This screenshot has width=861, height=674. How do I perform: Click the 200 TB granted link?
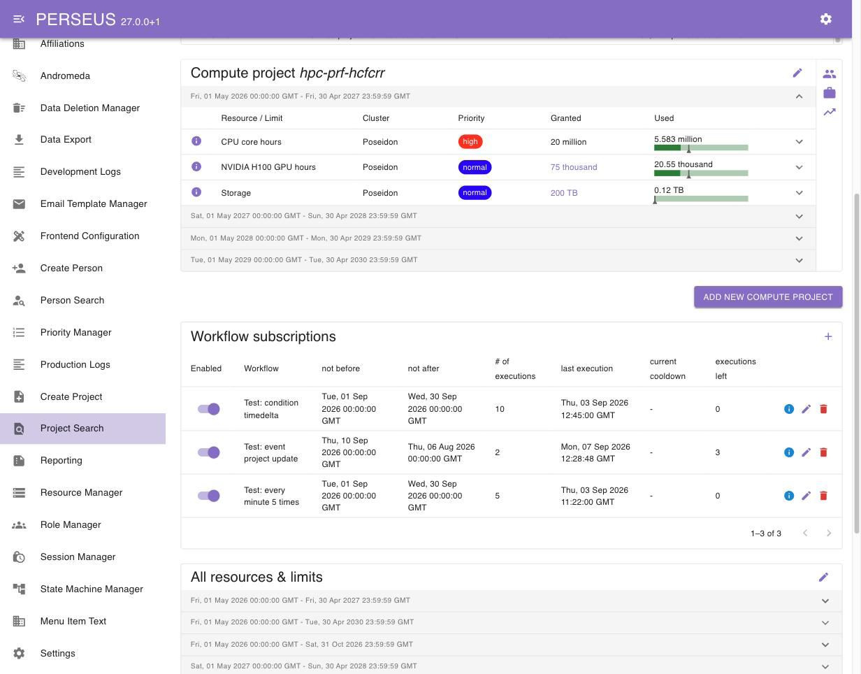(x=564, y=193)
